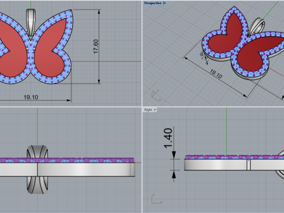284x213 pixels.
Task: Expand the Perspective viewport dropdown arrow
Action: (x=164, y=3)
